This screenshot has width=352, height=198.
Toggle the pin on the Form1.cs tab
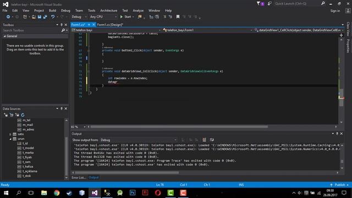[89, 25]
